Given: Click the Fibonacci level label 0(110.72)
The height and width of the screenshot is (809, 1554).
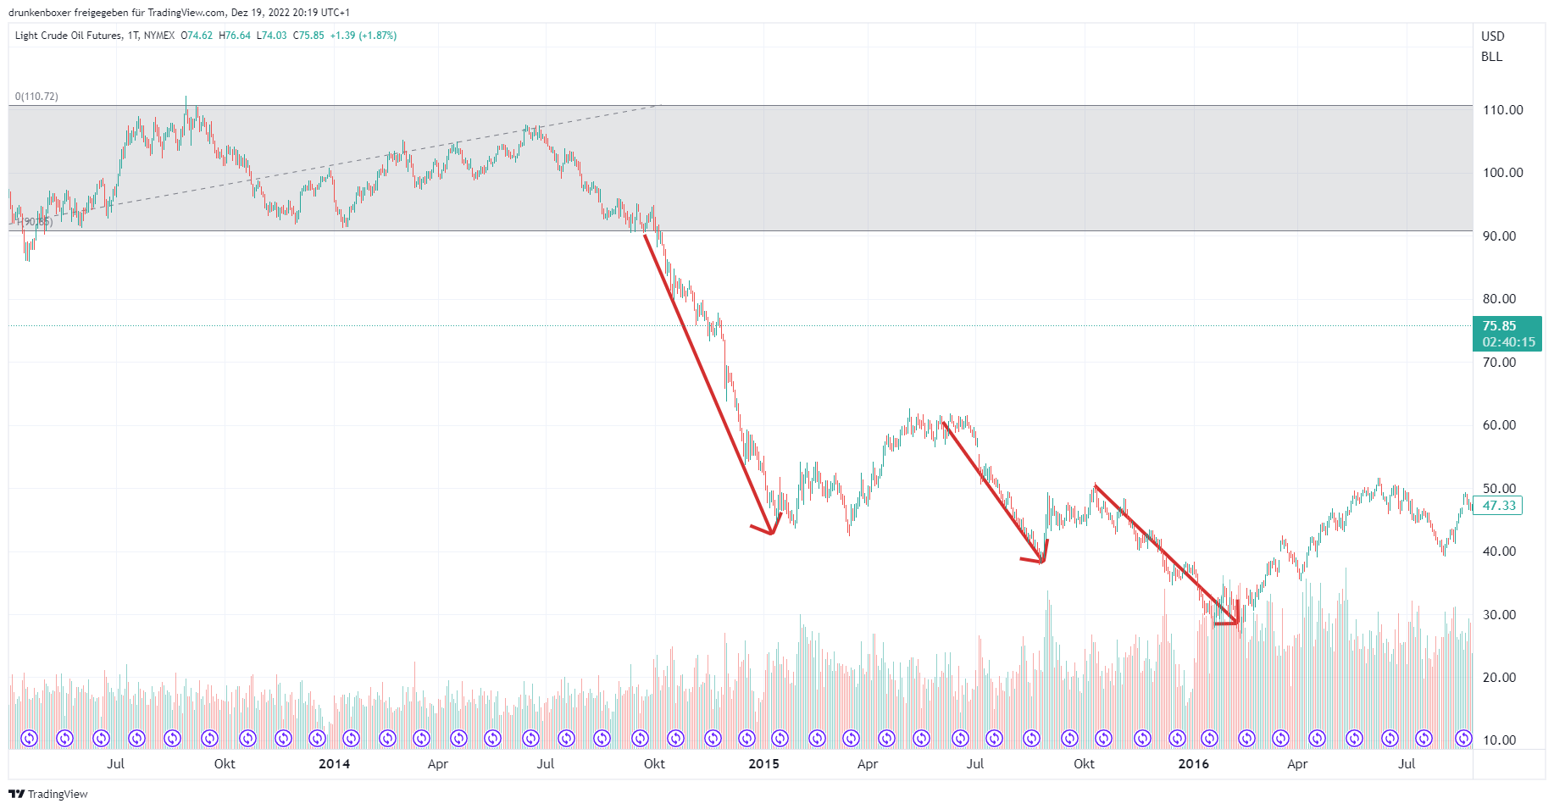Looking at the screenshot, I should click(x=36, y=97).
